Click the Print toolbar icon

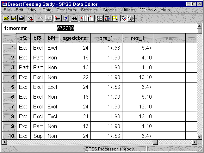pyautogui.click(x=21, y=18)
